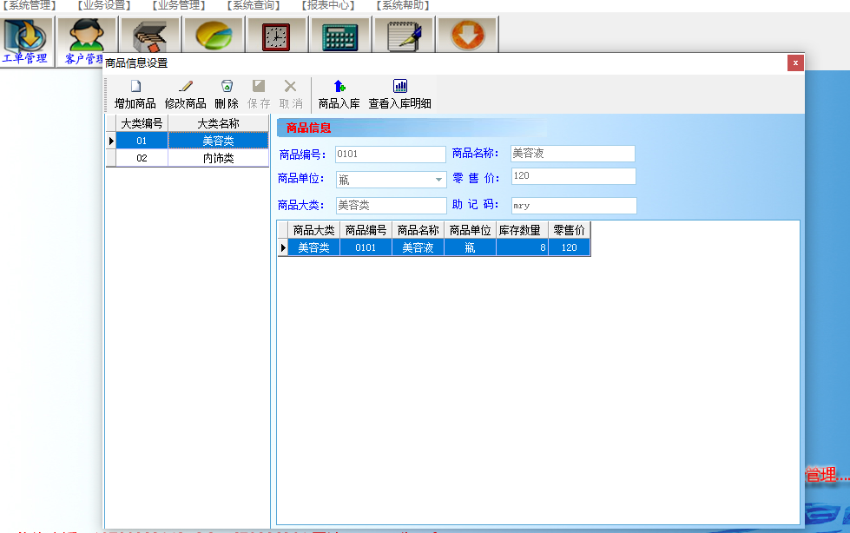The height and width of the screenshot is (533, 850).
Task: Select the stock quantity cell showing 8
Action: tap(522, 247)
